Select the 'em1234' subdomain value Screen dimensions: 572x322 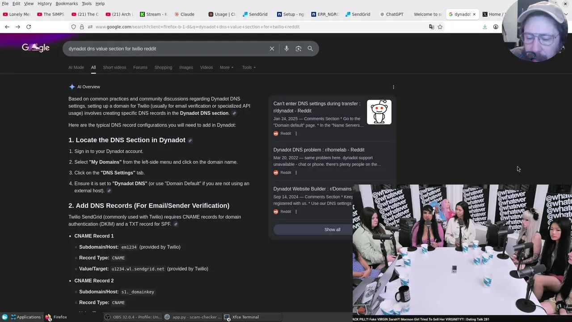129,247
